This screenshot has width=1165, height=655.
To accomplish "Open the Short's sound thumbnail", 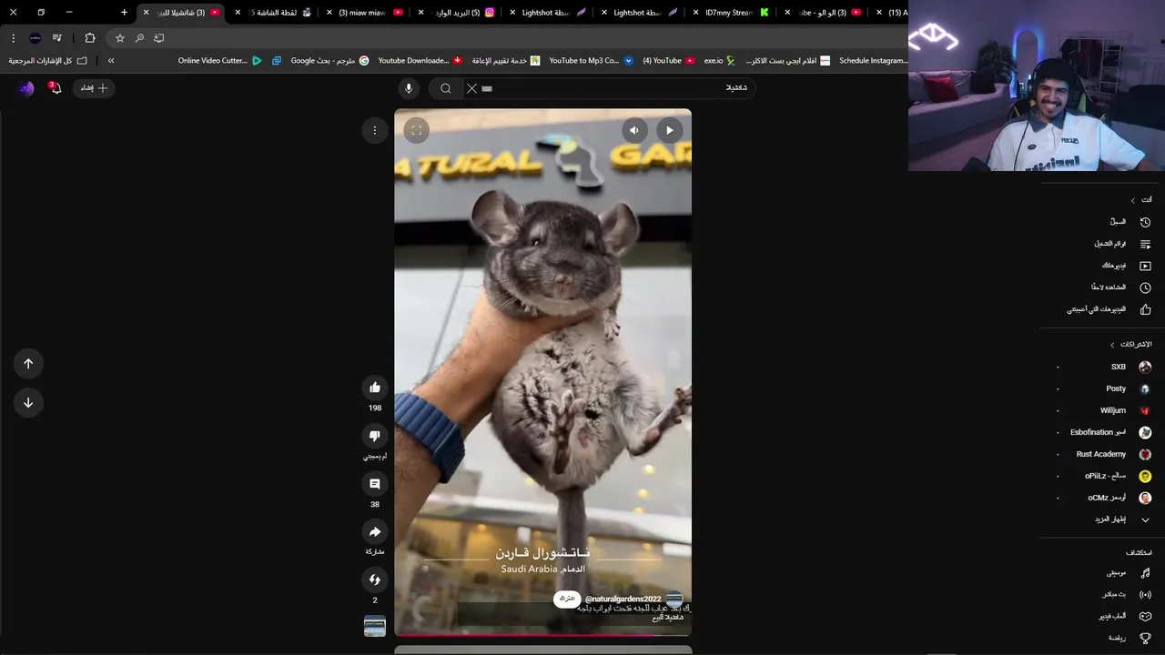I will [375, 626].
